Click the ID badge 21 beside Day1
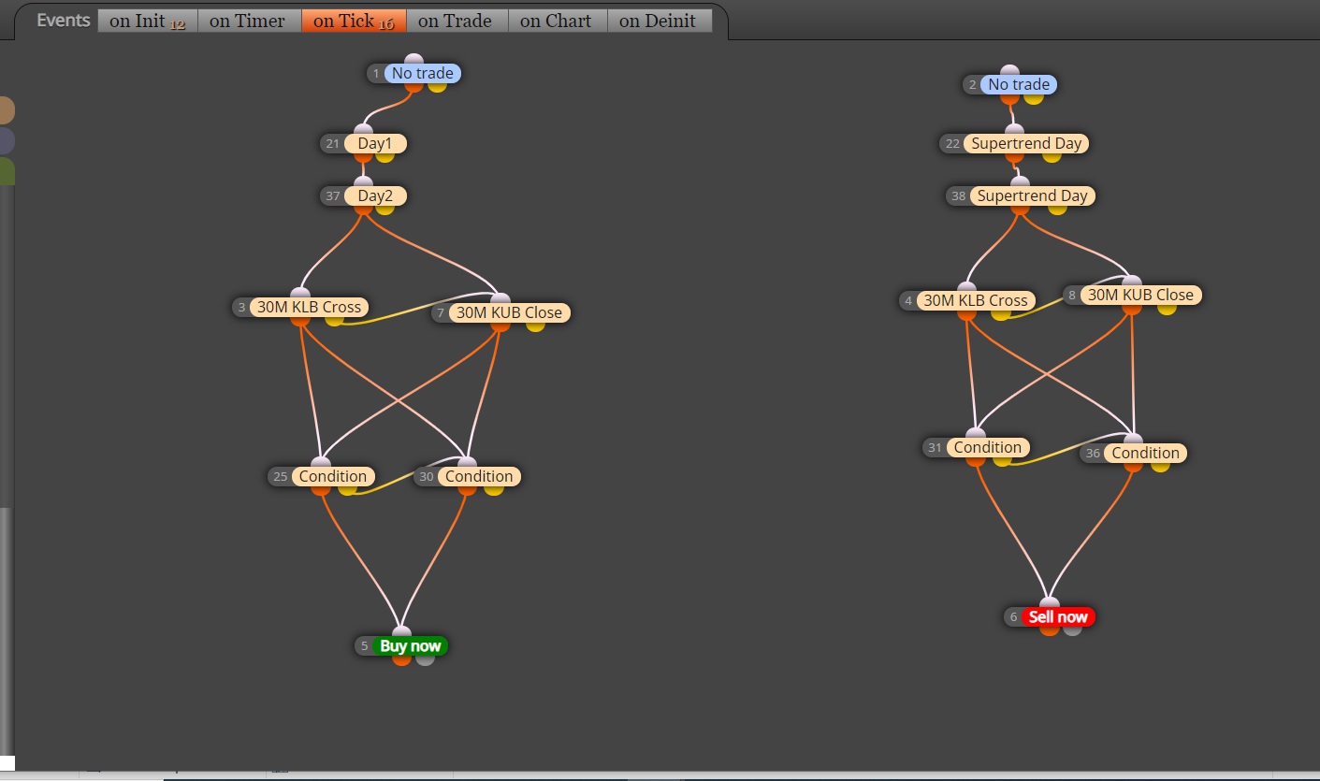 coord(333,144)
